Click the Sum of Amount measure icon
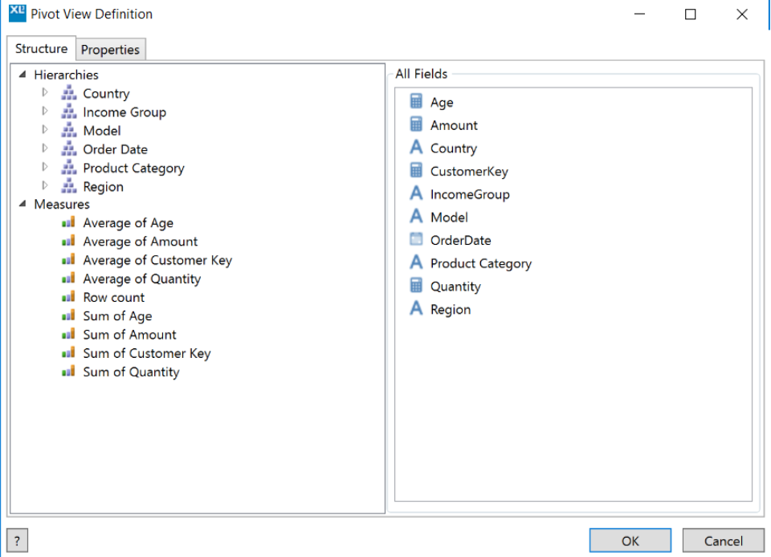 (x=68, y=335)
